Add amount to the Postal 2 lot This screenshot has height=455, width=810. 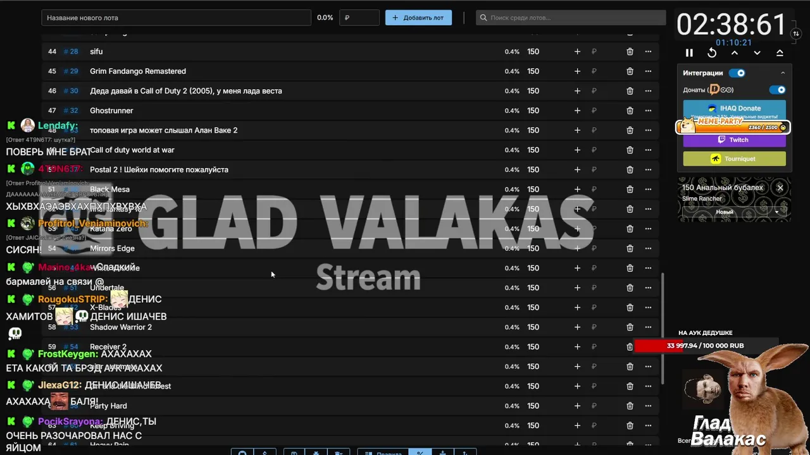tap(577, 169)
